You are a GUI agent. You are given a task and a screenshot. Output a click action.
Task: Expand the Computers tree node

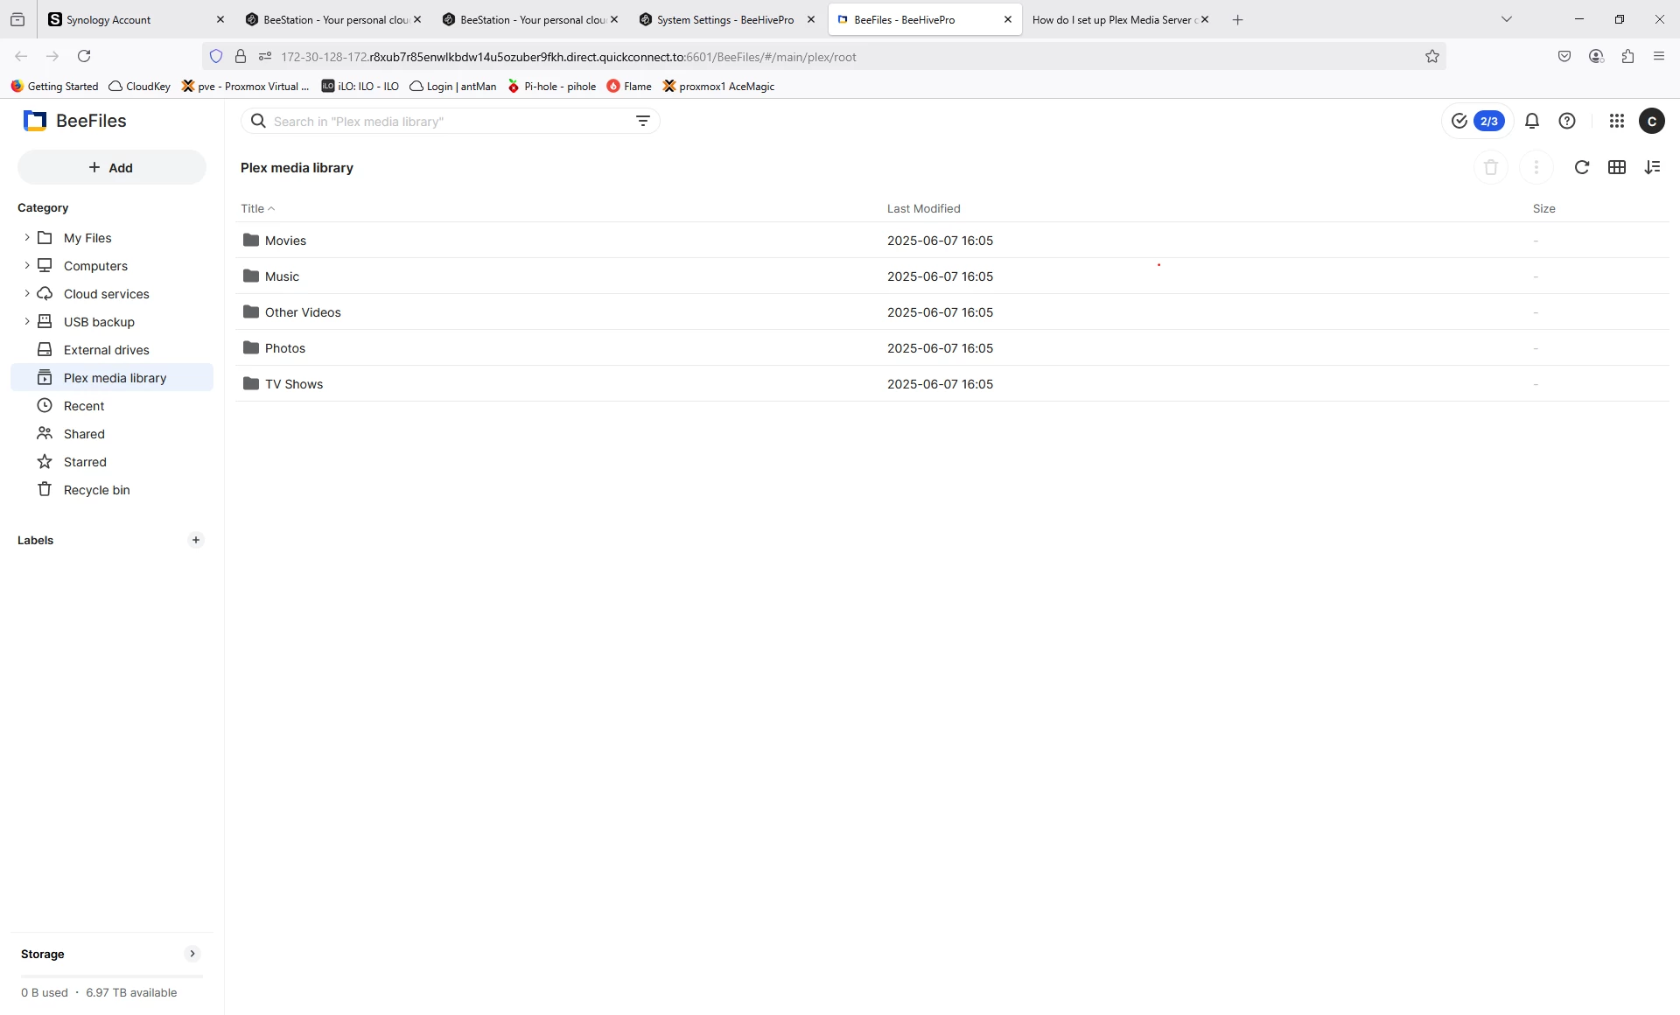click(27, 265)
